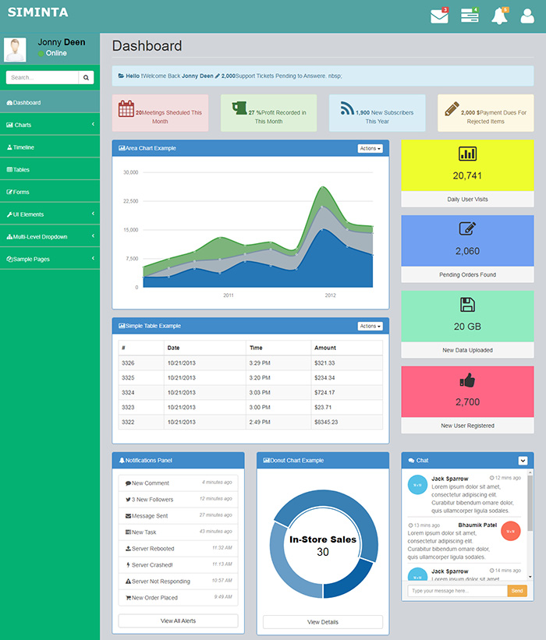Click Jack Sparrow's blue chat avatar at top
Image resolution: width=546 pixels, height=640 pixels.
coord(417,485)
